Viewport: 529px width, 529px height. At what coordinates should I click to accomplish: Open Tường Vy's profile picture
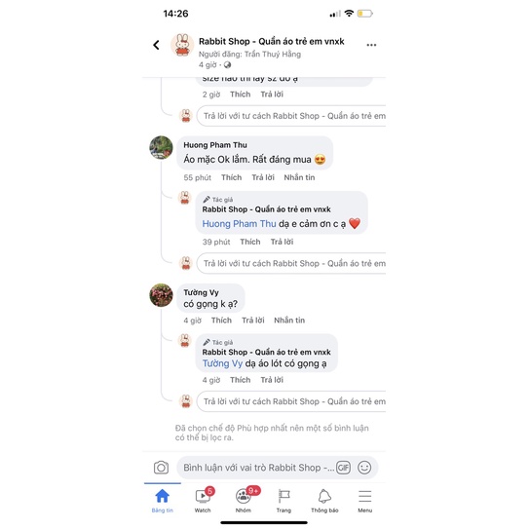162,295
